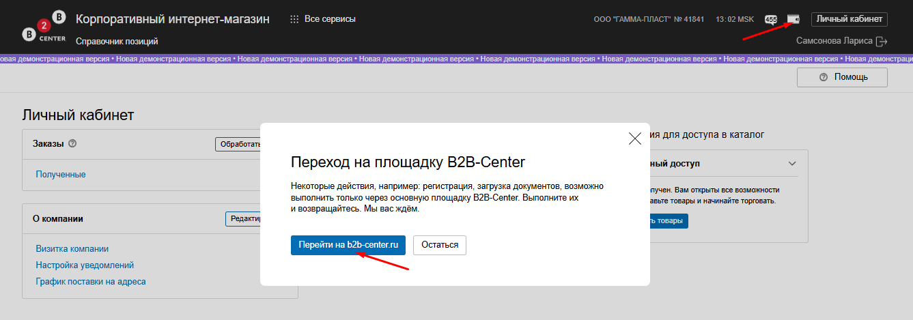Click the Обработать button in Заказы

[x=238, y=144]
